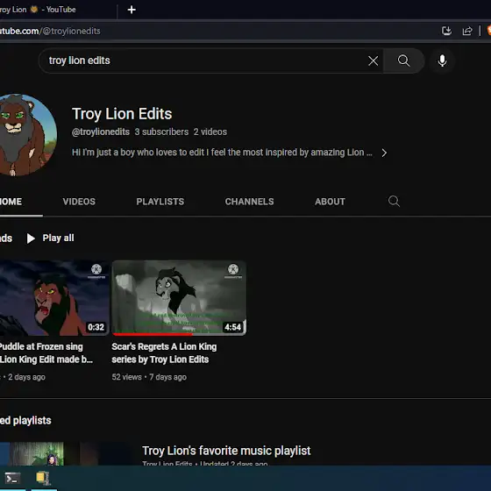Open Puddle at Frozen sing video title
The height and width of the screenshot is (491, 491).
(x=46, y=352)
